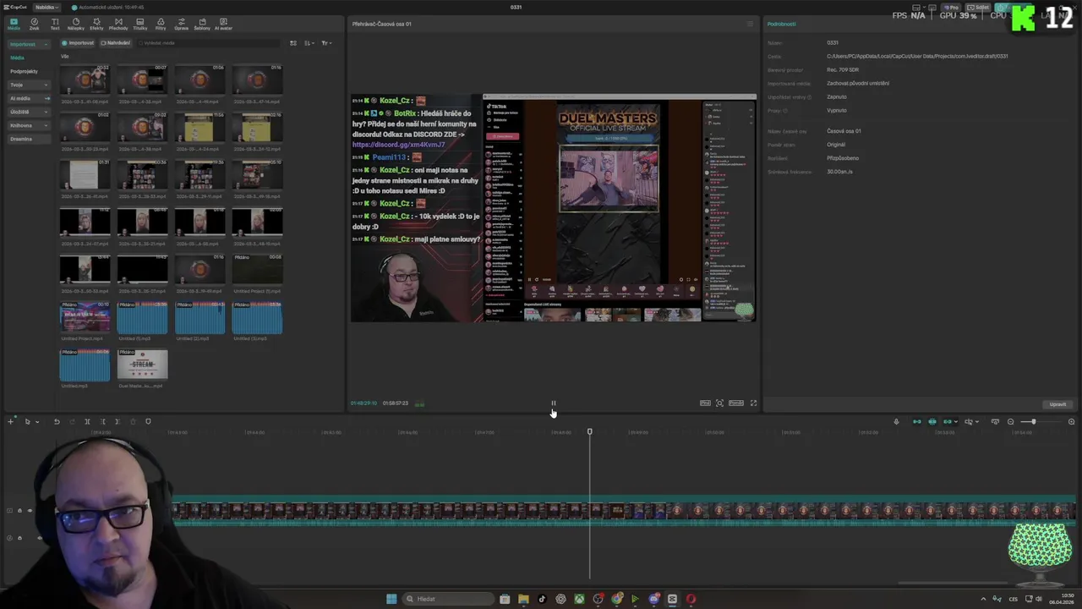
Task: Open the Opera browser taskbar icon
Action: click(691, 599)
